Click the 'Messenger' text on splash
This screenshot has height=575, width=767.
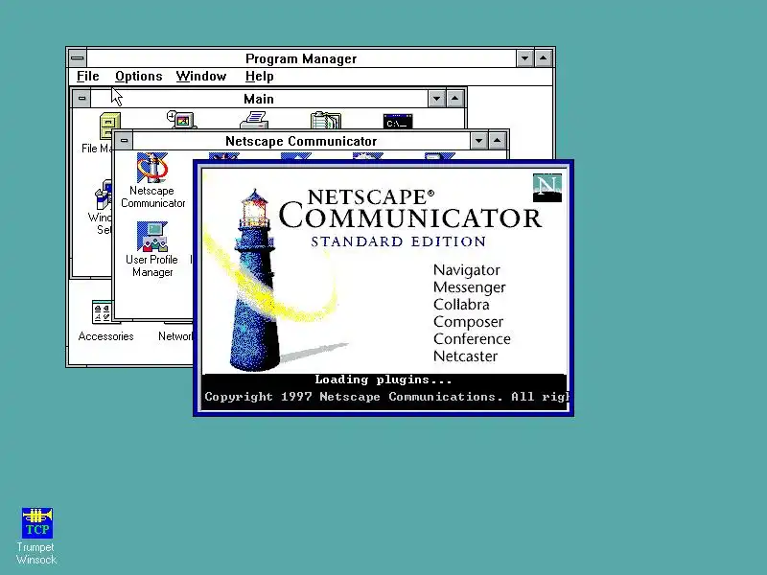coord(470,287)
